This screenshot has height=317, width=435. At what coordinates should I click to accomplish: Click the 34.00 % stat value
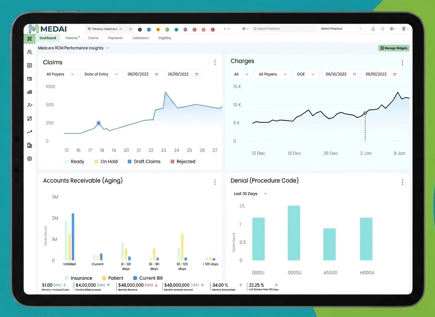(x=220, y=285)
